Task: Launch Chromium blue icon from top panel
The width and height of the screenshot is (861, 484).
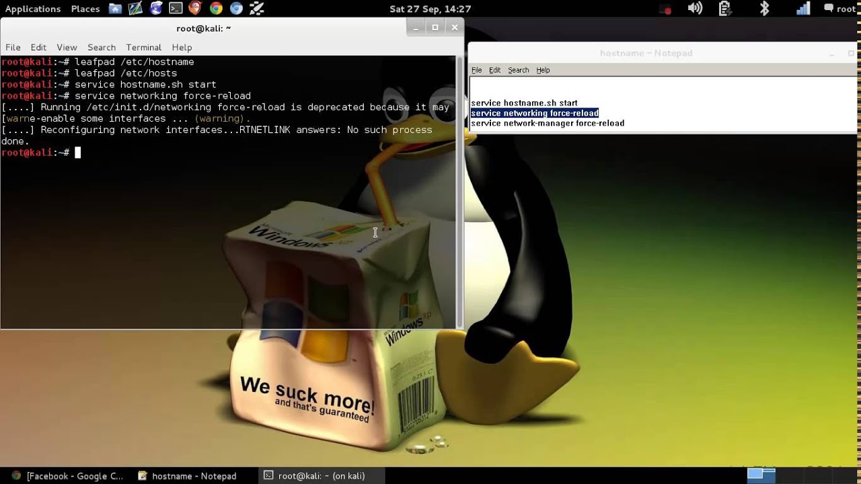Action: click(236, 9)
